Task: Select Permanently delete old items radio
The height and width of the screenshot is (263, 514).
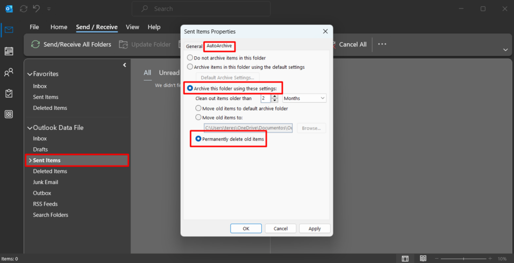Action: tap(199, 139)
